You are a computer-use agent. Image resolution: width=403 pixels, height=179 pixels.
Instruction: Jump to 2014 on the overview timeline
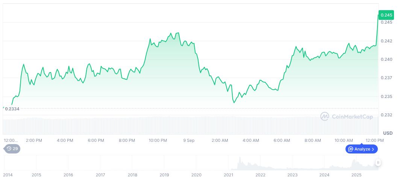click(8, 175)
